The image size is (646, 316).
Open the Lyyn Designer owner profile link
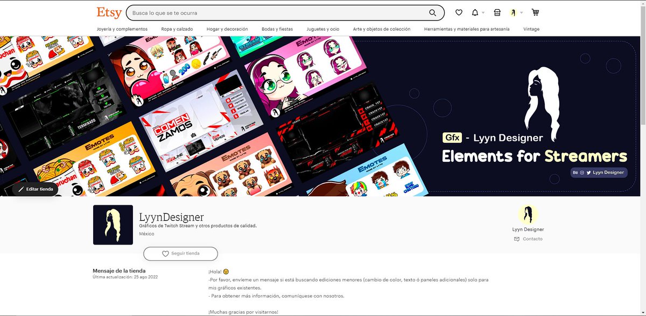coord(528,229)
